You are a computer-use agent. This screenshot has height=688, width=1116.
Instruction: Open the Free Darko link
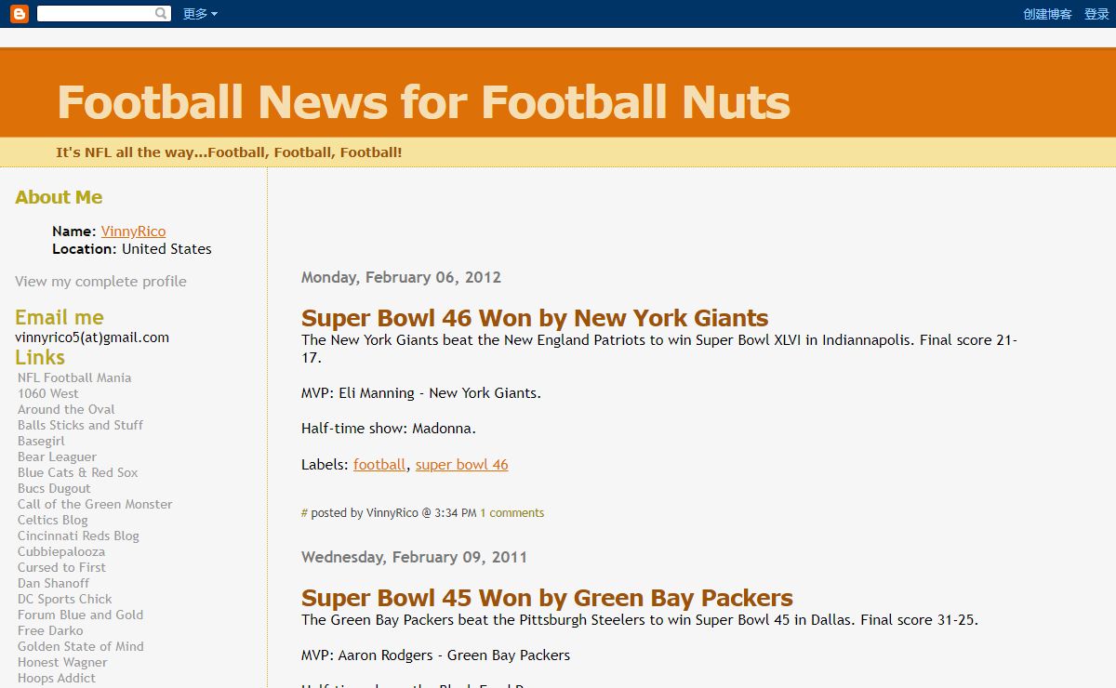click(x=50, y=630)
